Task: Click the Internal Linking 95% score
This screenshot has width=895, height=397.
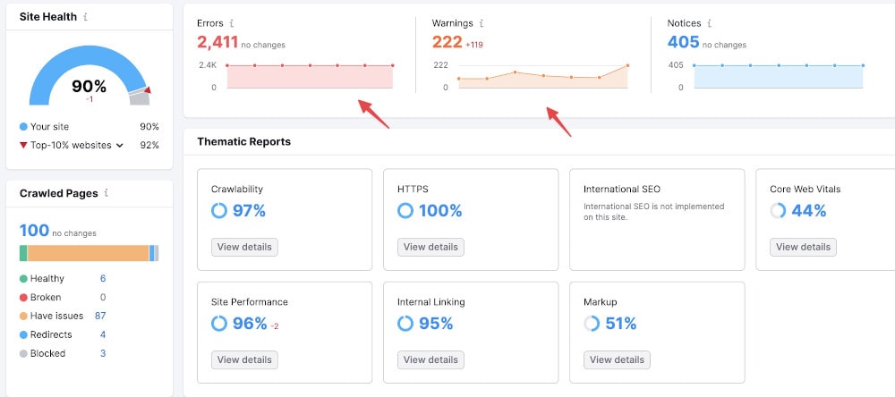Action: point(436,324)
